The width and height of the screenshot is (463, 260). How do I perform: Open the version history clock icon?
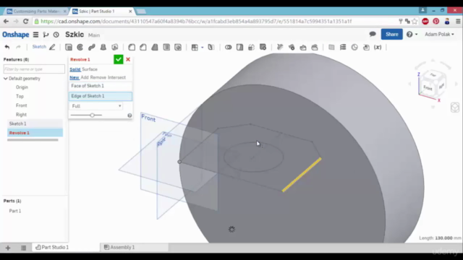56,35
